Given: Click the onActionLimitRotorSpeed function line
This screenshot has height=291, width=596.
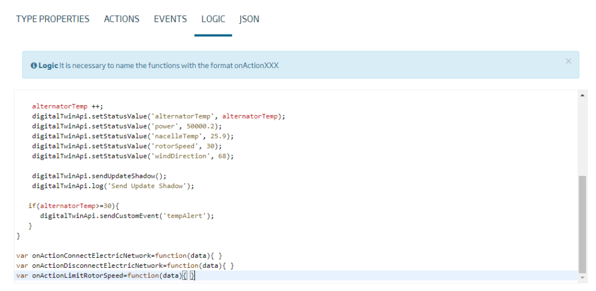Looking at the screenshot, I should [x=296, y=275].
